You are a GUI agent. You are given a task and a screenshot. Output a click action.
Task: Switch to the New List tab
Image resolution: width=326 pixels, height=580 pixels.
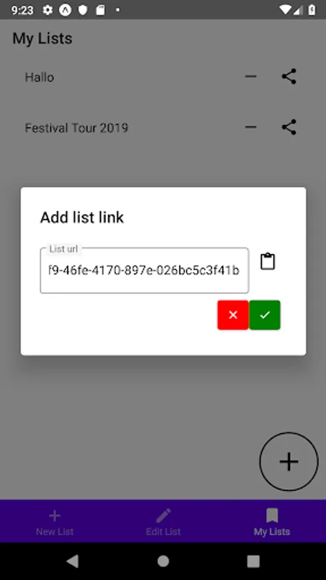pos(55,522)
